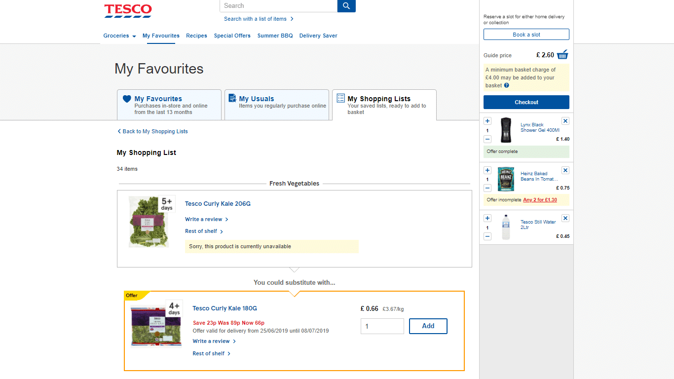Click the Add button for Curly Kale 180G
674x379 pixels.
(x=428, y=326)
